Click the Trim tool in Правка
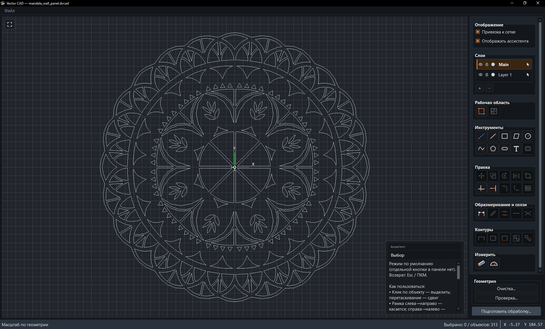545x329 pixels. click(x=481, y=188)
